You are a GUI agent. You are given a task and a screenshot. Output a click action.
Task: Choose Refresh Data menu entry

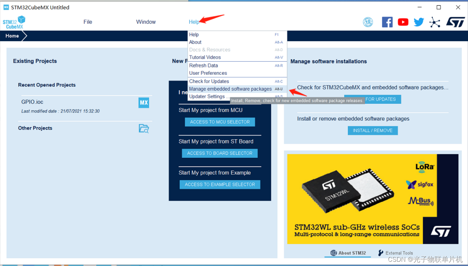pos(237,66)
